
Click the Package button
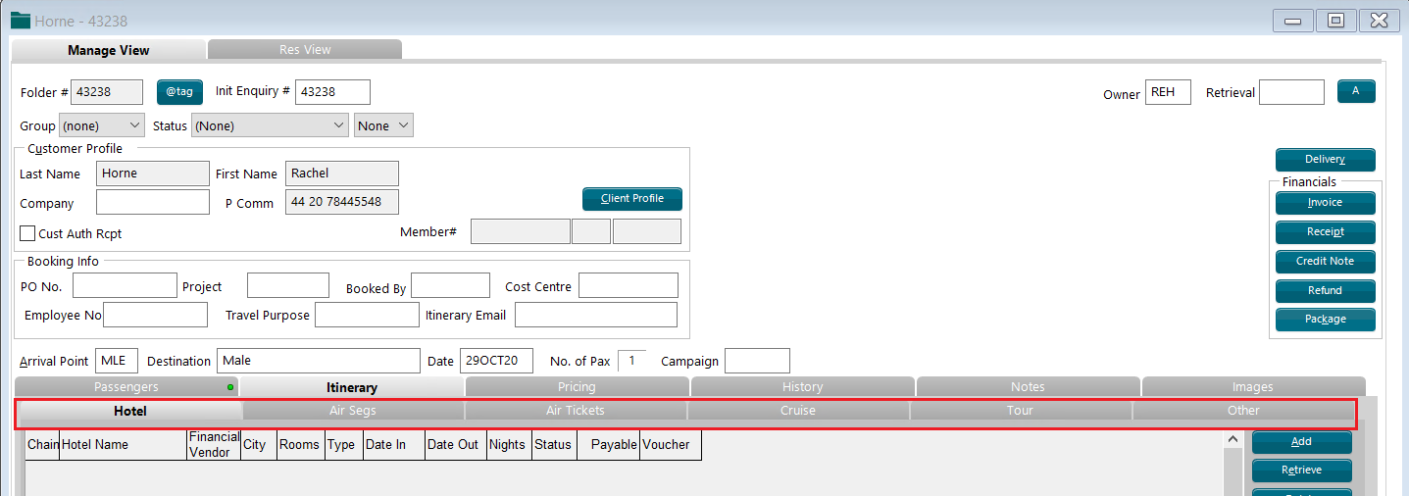click(1326, 320)
